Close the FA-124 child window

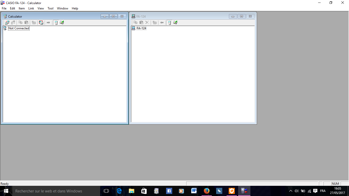[250, 16]
